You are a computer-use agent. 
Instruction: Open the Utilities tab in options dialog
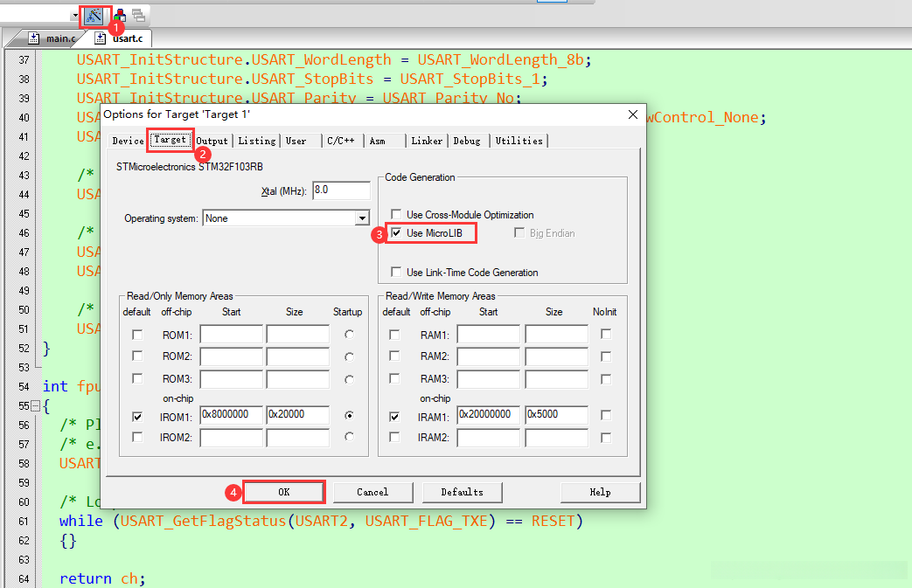[x=519, y=141]
